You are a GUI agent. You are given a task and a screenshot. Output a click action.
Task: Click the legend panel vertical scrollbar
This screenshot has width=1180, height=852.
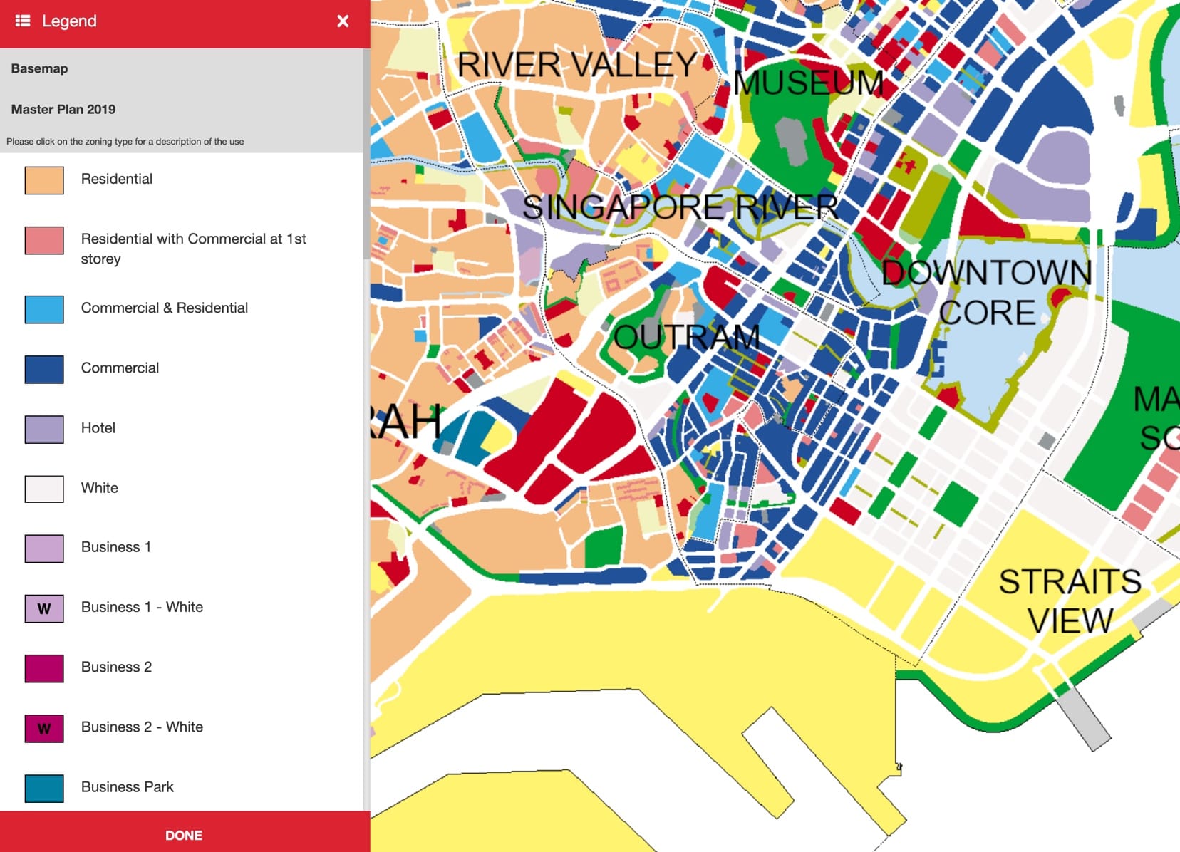tap(366, 153)
